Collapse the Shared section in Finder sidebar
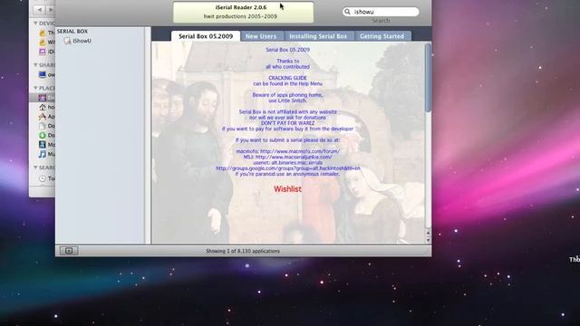Screen dimensions: 580x326 (35, 65)
